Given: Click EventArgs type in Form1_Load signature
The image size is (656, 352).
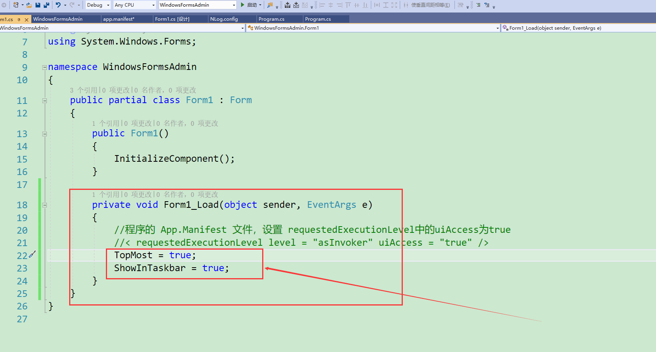Looking at the screenshot, I should (331, 205).
